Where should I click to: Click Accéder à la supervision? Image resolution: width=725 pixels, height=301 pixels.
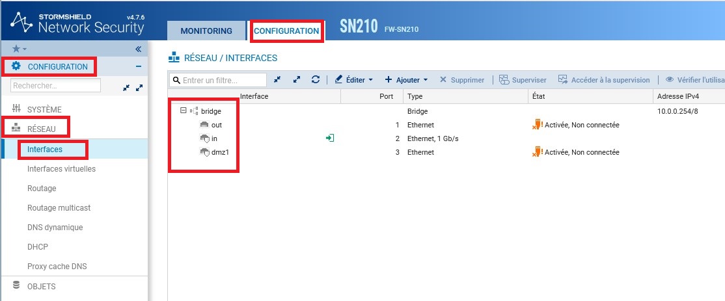click(604, 80)
